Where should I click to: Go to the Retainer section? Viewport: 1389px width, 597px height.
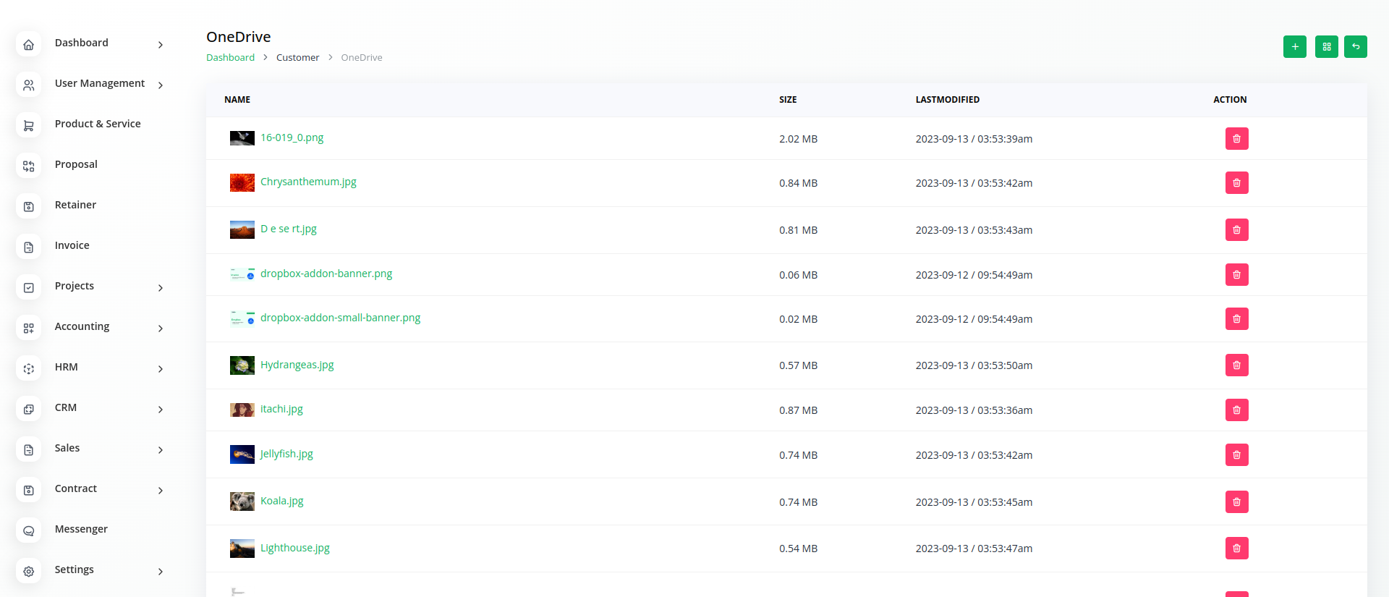[x=75, y=205]
